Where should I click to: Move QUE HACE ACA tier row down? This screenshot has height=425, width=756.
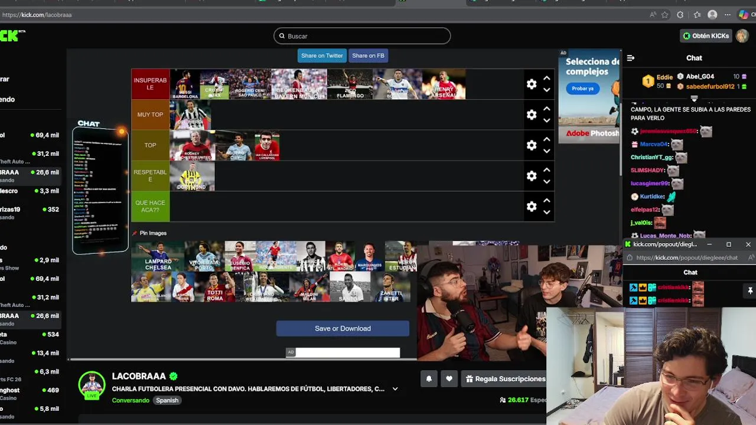(x=547, y=212)
